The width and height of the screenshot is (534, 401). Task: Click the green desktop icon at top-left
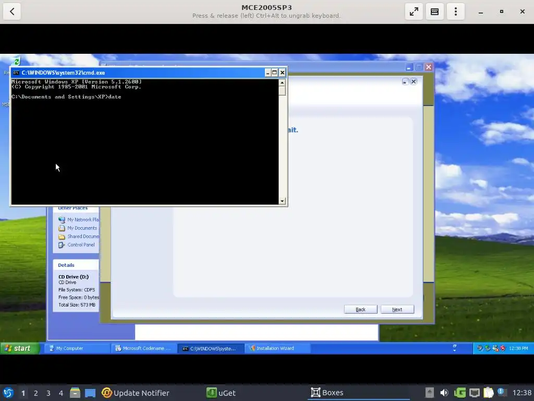pos(16,62)
